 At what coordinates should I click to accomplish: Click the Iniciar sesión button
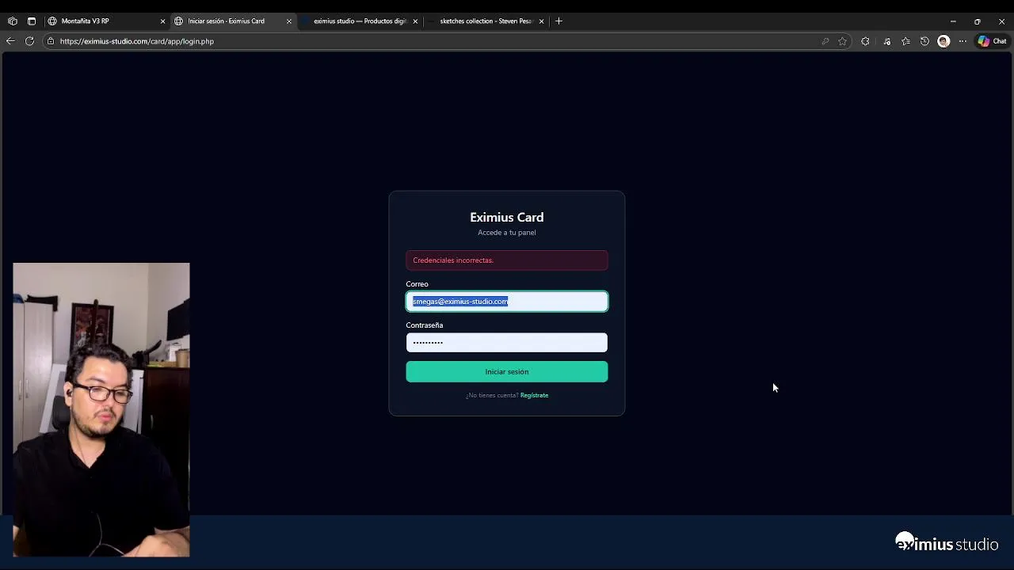[507, 371]
